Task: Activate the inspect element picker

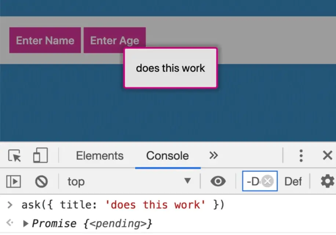Action: click(15, 156)
